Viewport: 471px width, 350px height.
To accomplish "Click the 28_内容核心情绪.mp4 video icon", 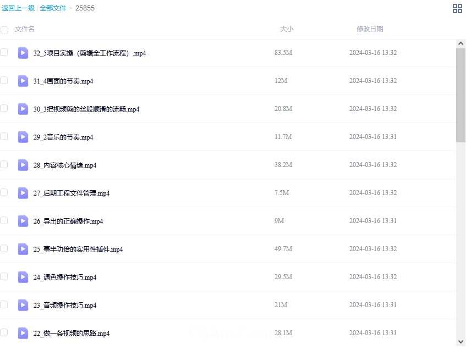I will (23, 165).
